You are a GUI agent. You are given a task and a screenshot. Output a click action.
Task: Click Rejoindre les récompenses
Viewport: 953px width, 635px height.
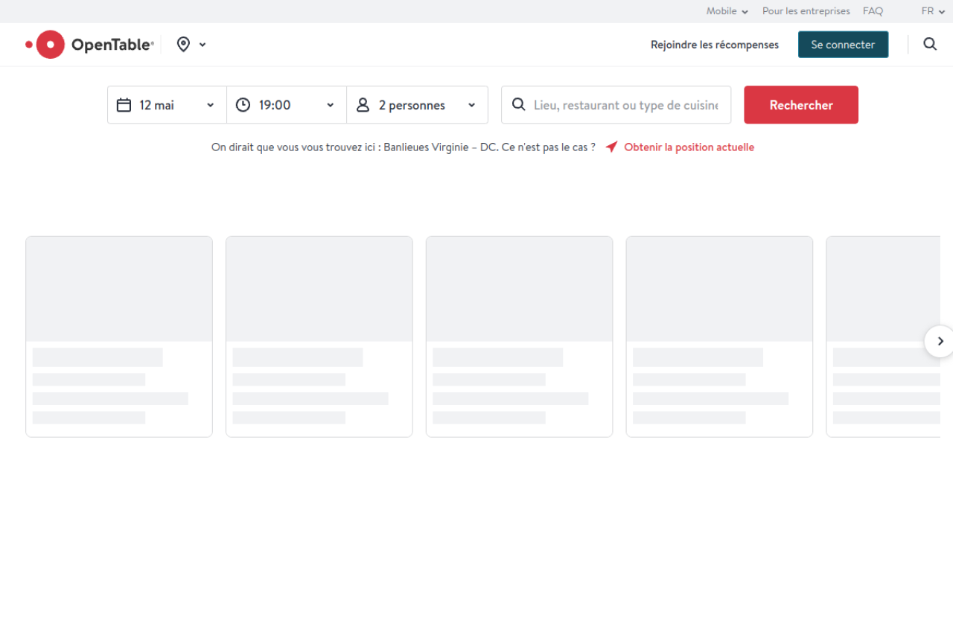[715, 45]
